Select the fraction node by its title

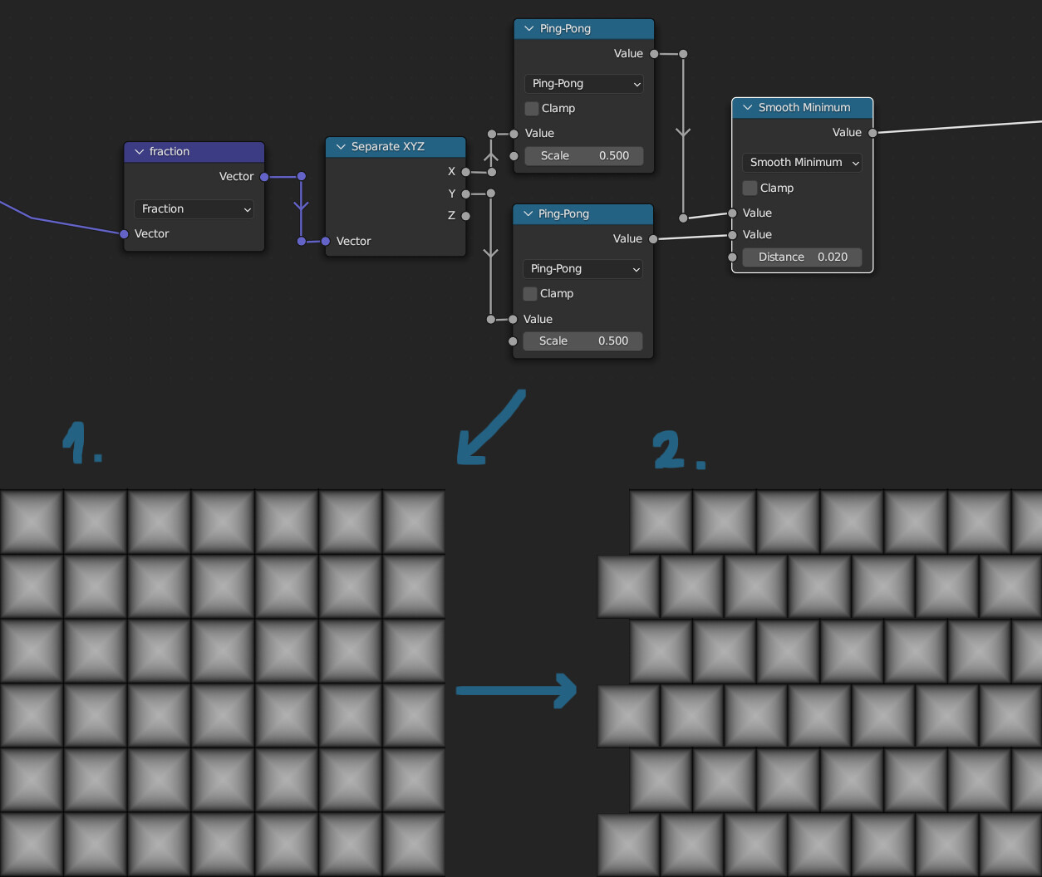tap(170, 152)
